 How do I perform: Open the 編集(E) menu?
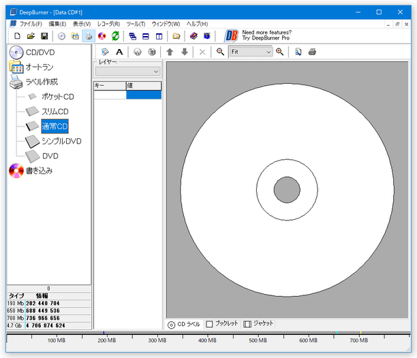57,24
